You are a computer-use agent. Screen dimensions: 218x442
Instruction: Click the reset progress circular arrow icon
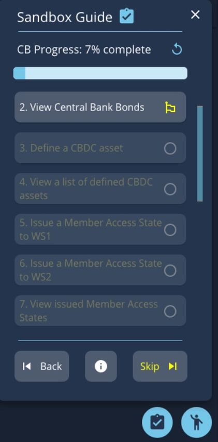177,49
